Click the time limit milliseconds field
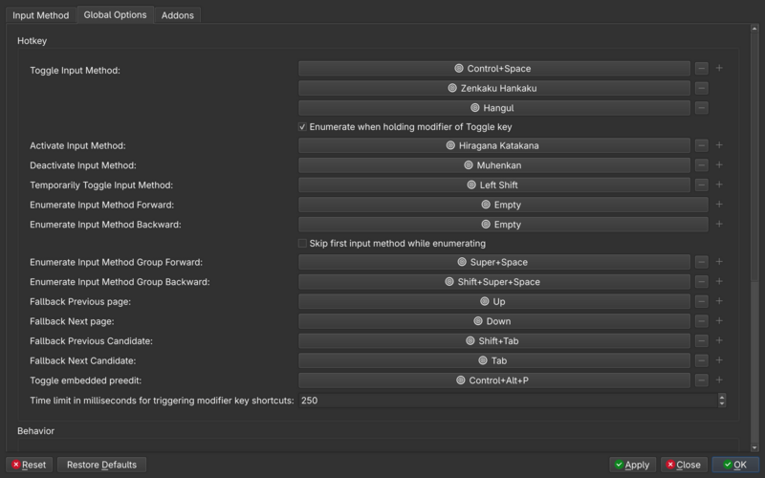Screen dimensions: 765x478 [x=508, y=401]
